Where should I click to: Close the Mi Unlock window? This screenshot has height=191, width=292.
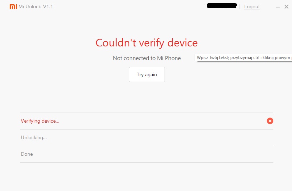point(286,7)
